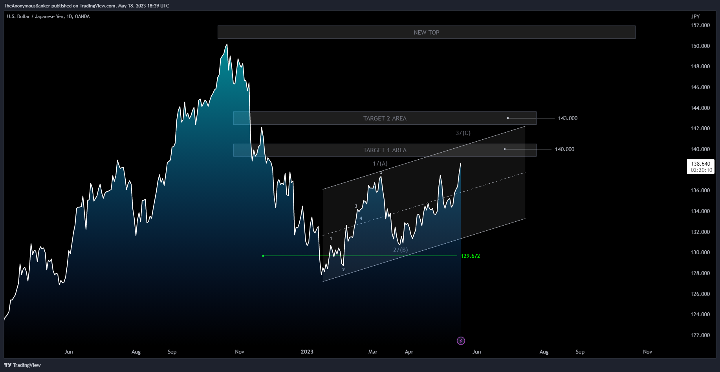Click the chart title U.S. Dollar / Japanese Yen

(x=36, y=16)
